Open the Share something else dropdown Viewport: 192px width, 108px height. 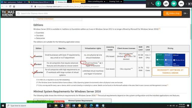click(x=96, y=1)
